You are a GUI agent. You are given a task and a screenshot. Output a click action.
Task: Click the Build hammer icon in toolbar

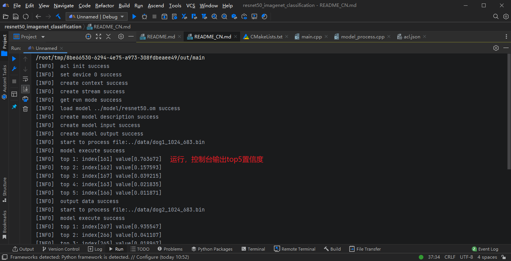[58, 17]
